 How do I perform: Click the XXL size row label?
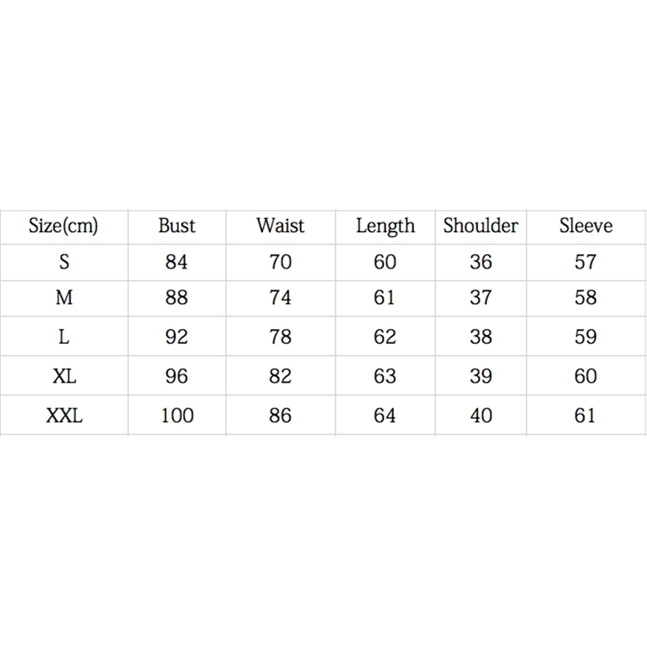click(64, 416)
